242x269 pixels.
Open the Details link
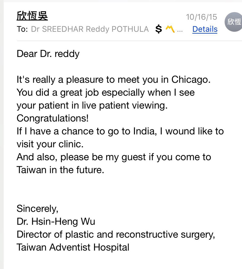(x=205, y=29)
